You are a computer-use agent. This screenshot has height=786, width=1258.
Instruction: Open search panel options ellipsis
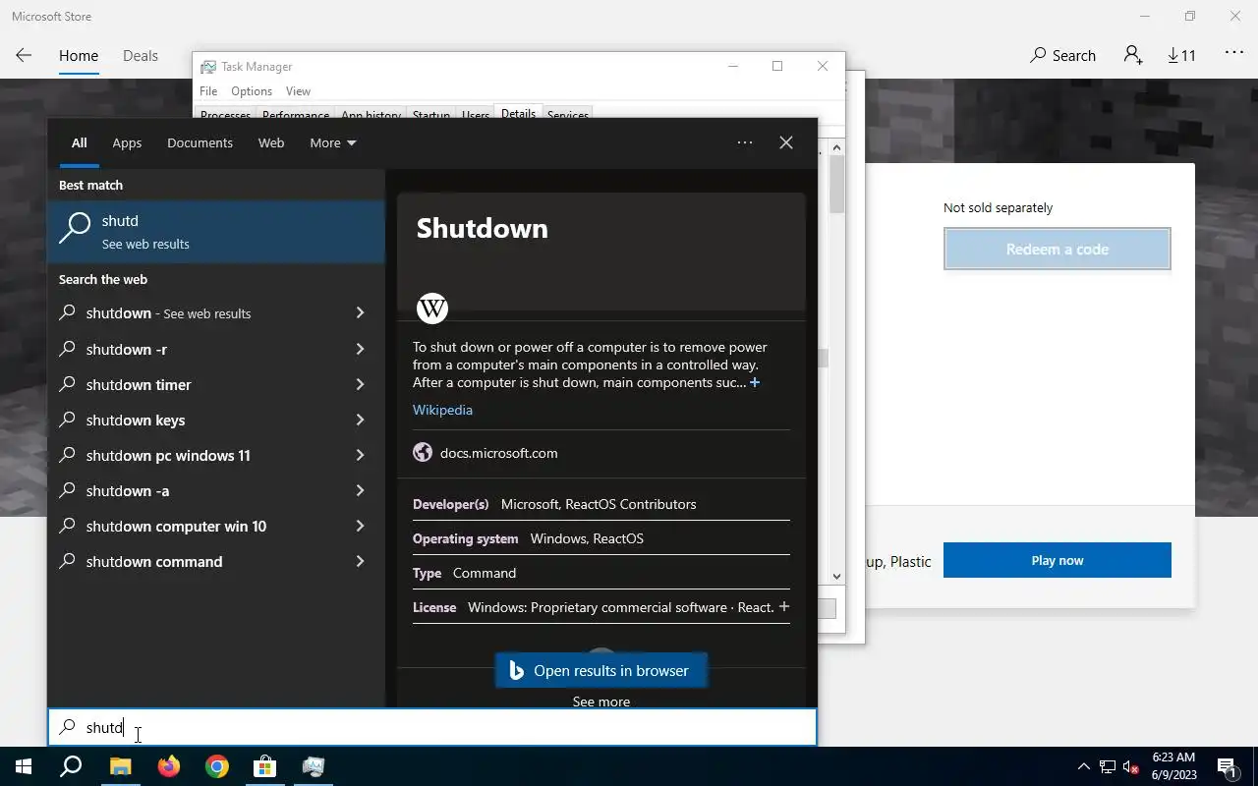point(745,142)
